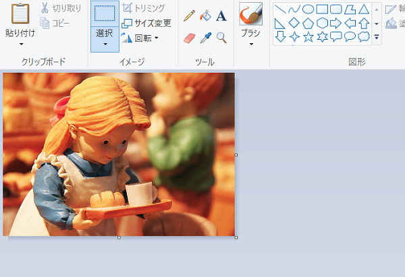Select the Six-point star shape
This screenshot has height=277, width=405.
click(x=322, y=36)
